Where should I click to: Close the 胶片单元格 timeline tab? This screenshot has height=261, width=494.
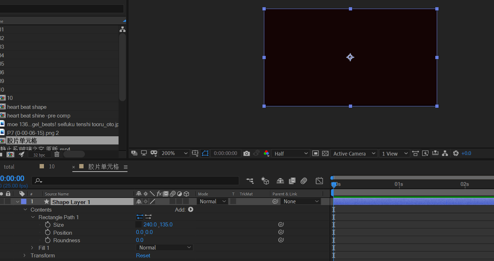pos(74,167)
